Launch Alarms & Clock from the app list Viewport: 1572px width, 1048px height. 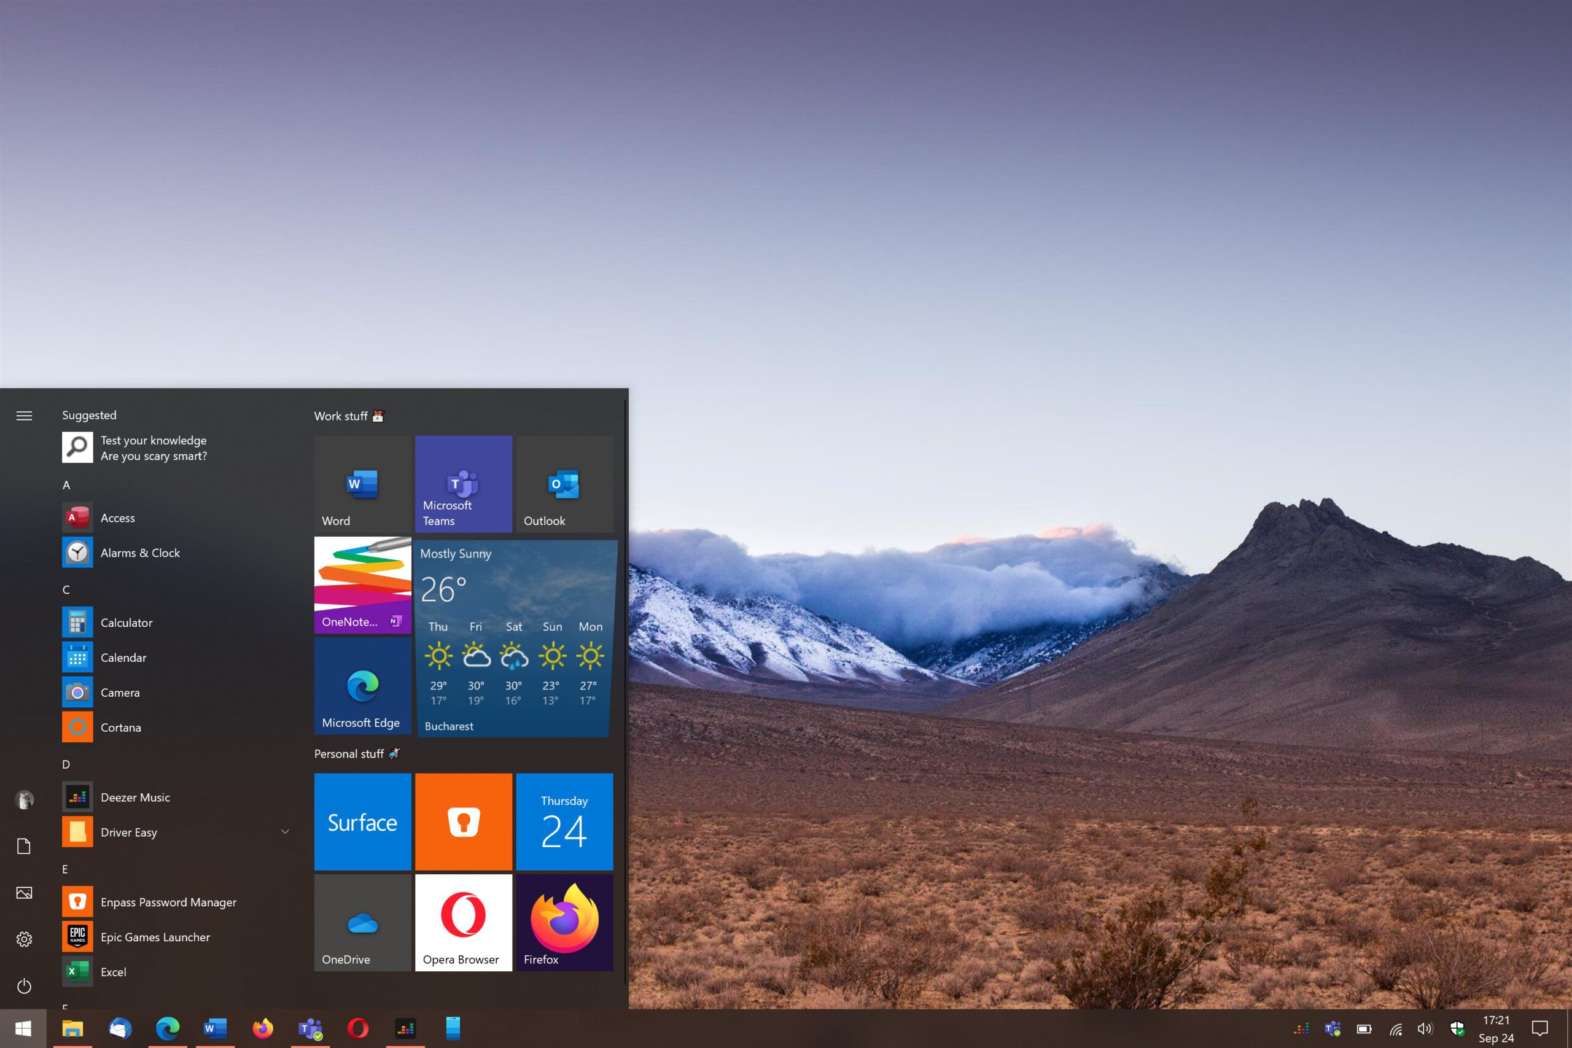tap(178, 553)
